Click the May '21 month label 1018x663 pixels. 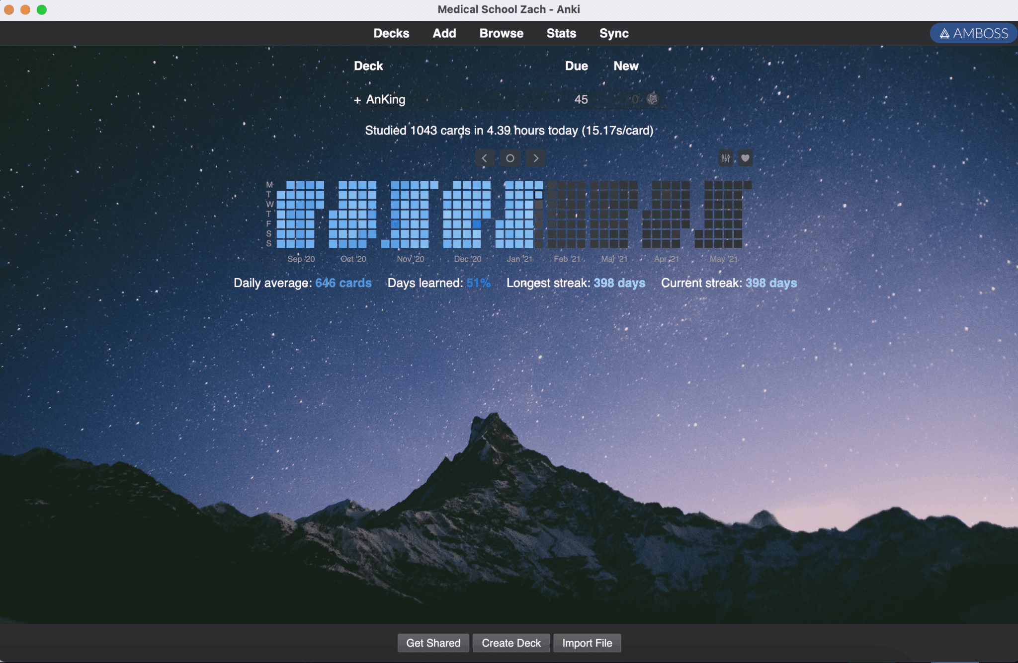coord(724,259)
